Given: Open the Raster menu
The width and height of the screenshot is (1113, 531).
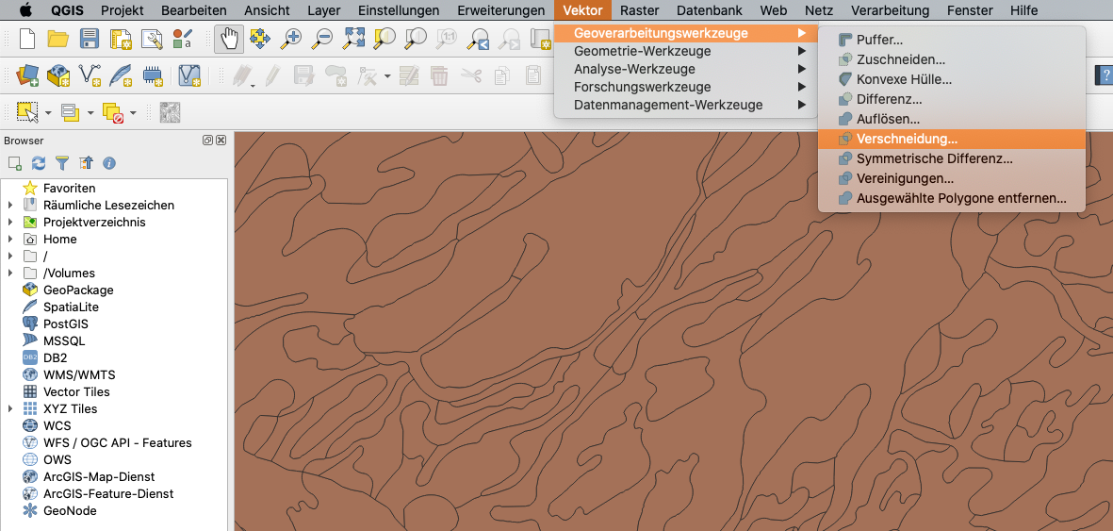Looking at the screenshot, I should [639, 10].
